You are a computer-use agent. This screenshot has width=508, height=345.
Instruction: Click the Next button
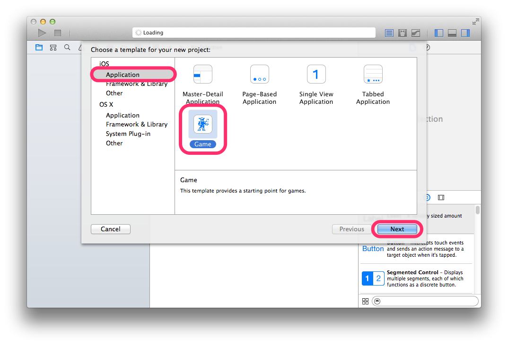pyautogui.click(x=397, y=229)
